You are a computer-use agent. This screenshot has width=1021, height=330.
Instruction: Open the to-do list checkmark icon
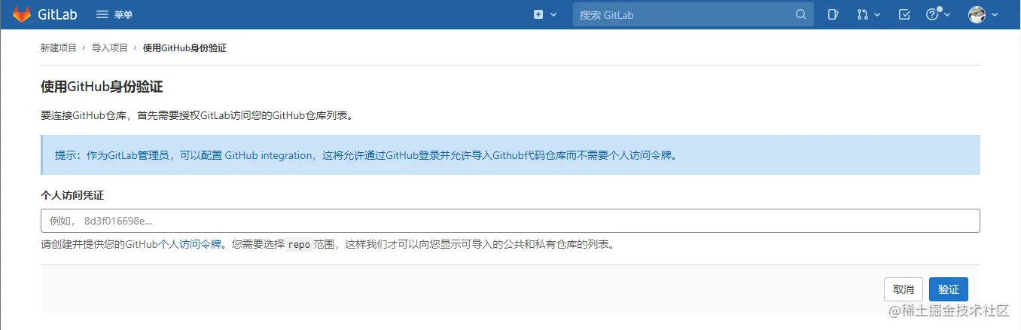(x=905, y=14)
